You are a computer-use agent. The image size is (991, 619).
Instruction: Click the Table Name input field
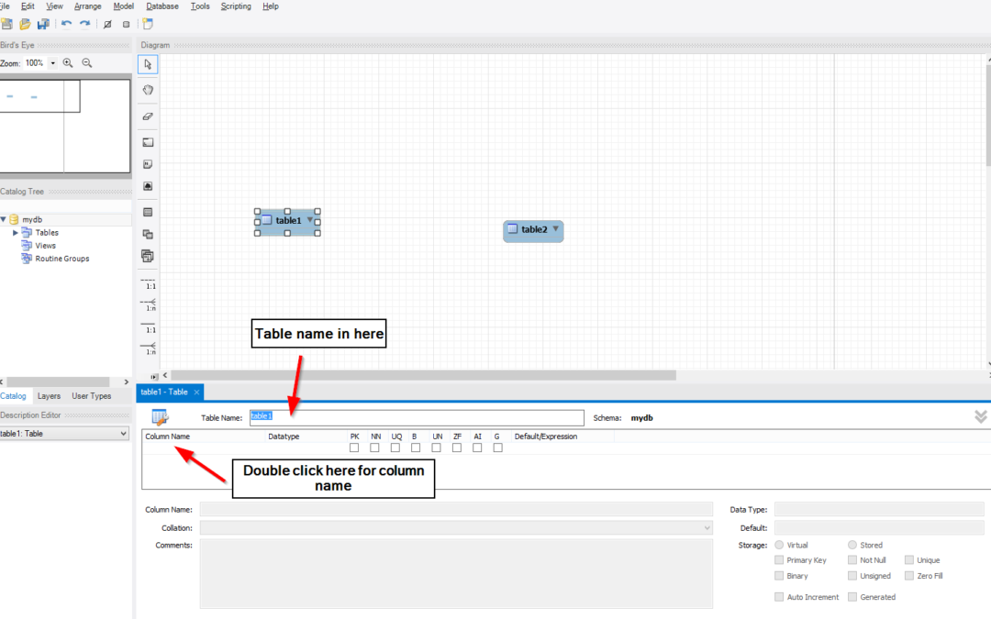point(417,417)
